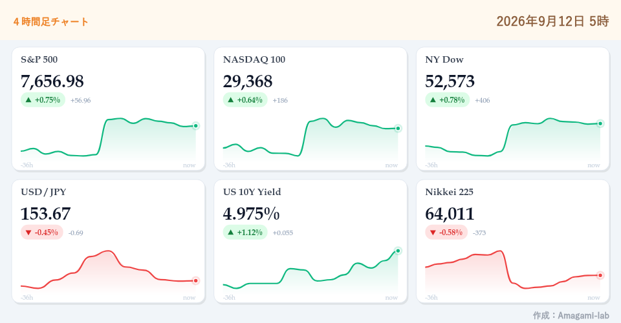The height and width of the screenshot is (323, 621).
Task: Click the 作成：Amagami-lab credit text
Action: 571,315
